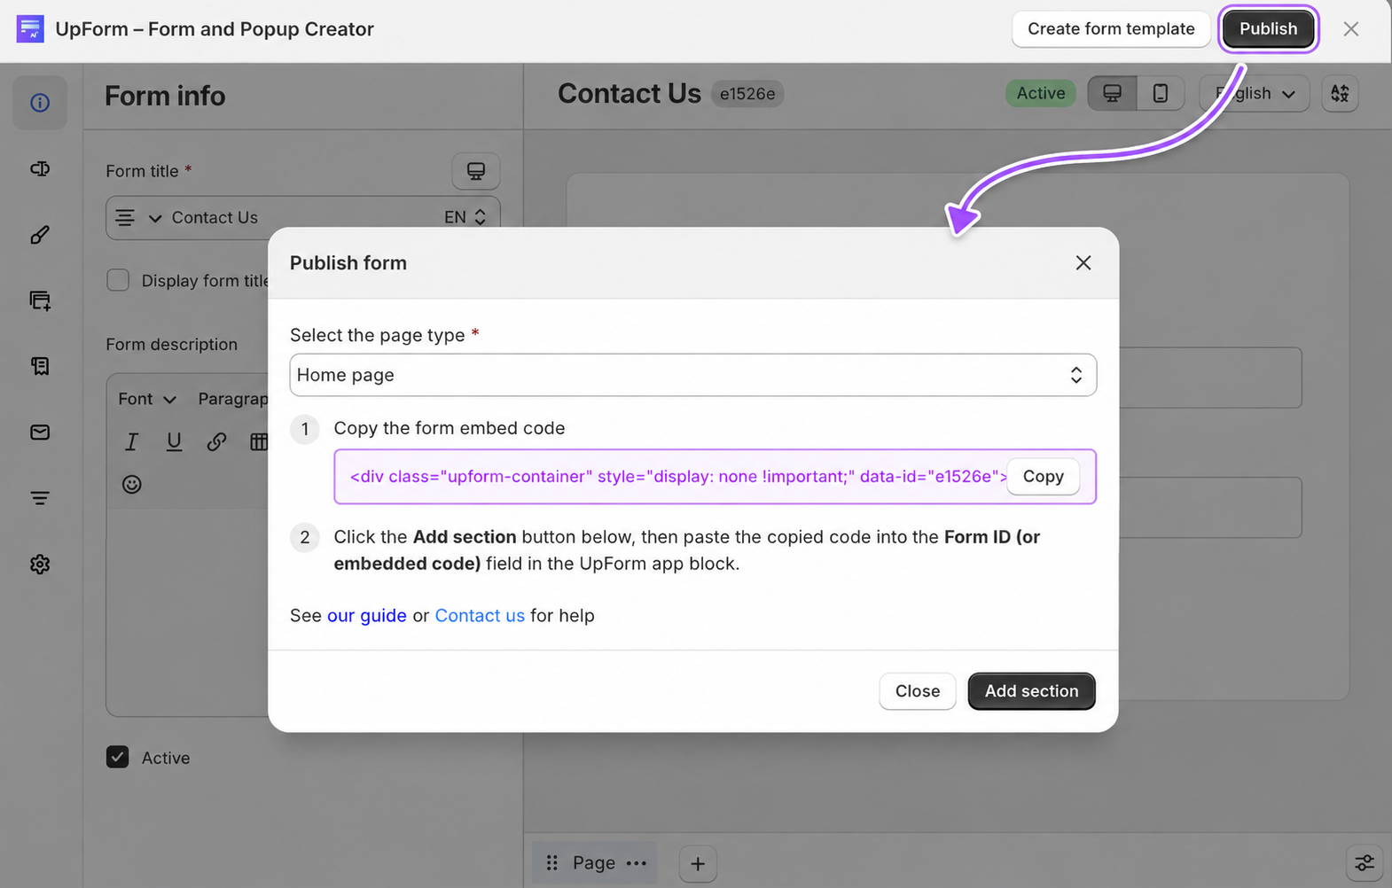Open the envelope email sidebar icon

click(40, 432)
